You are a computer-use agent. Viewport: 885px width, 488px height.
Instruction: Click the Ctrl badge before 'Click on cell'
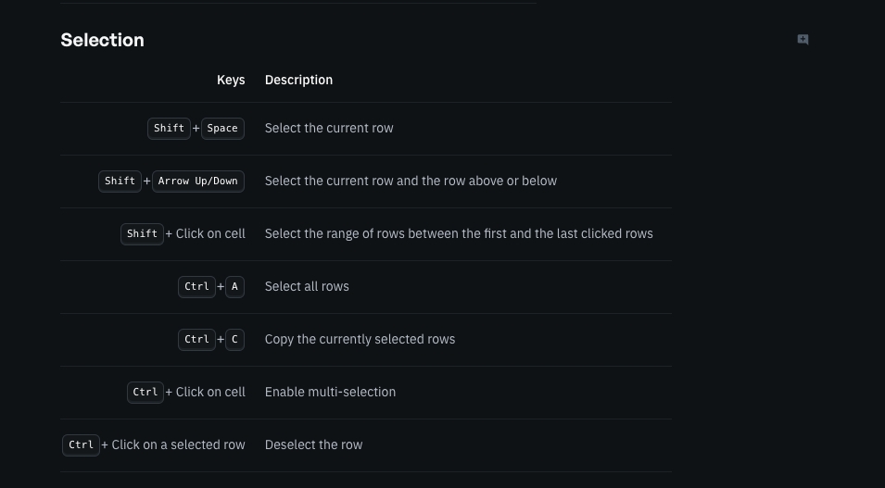pyautogui.click(x=145, y=393)
